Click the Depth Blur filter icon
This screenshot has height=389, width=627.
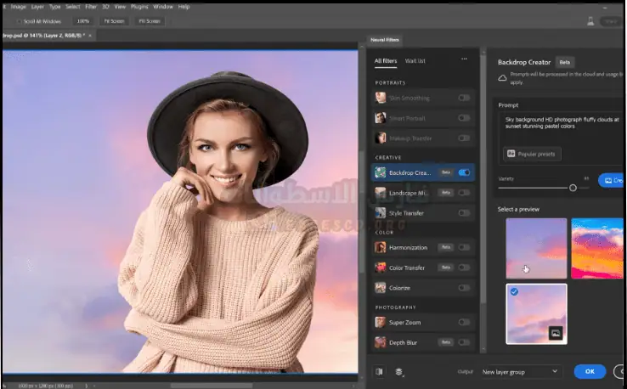pos(381,342)
